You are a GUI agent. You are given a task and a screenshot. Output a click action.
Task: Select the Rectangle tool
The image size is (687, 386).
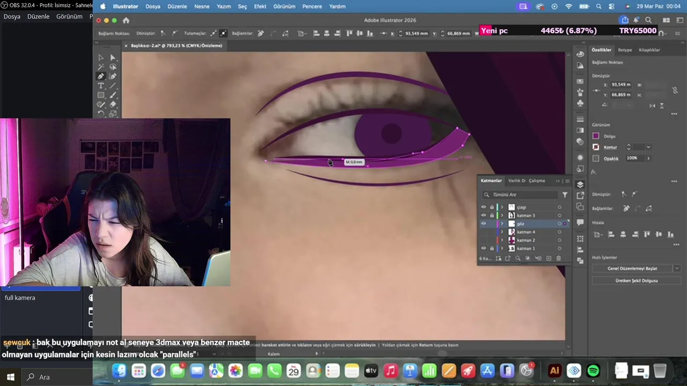pos(101,95)
